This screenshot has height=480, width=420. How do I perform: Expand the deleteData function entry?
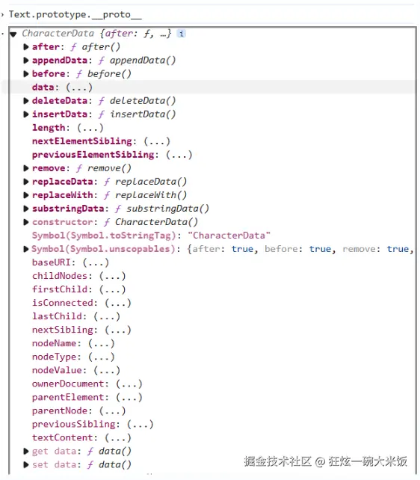[x=26, y=101]
